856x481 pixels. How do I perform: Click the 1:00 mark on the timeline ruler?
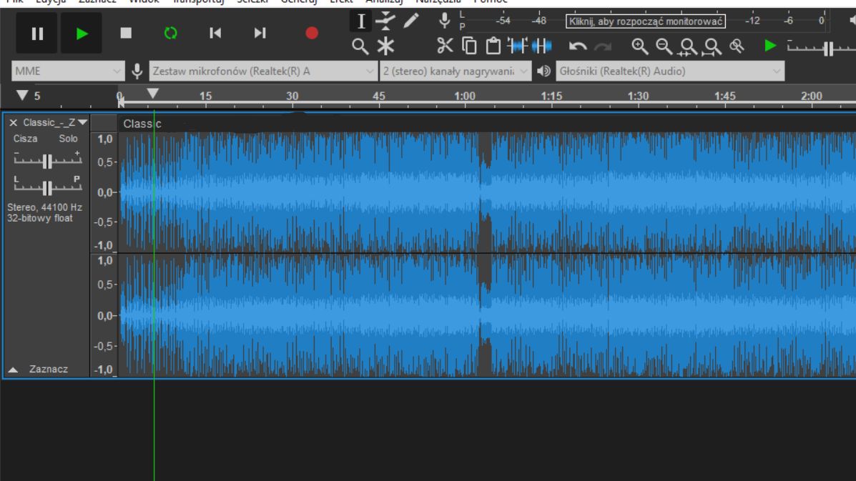[x=465, y=96]
